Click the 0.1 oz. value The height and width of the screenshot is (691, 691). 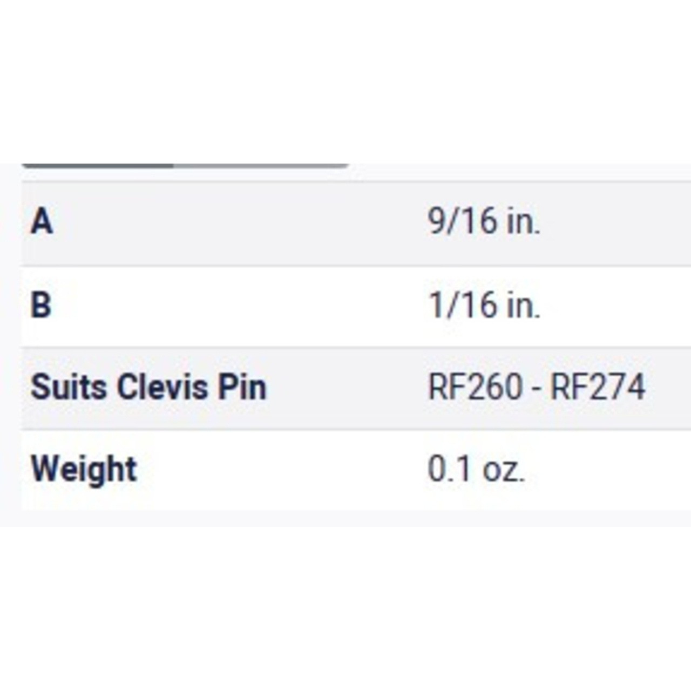click(x=476, y=469)
